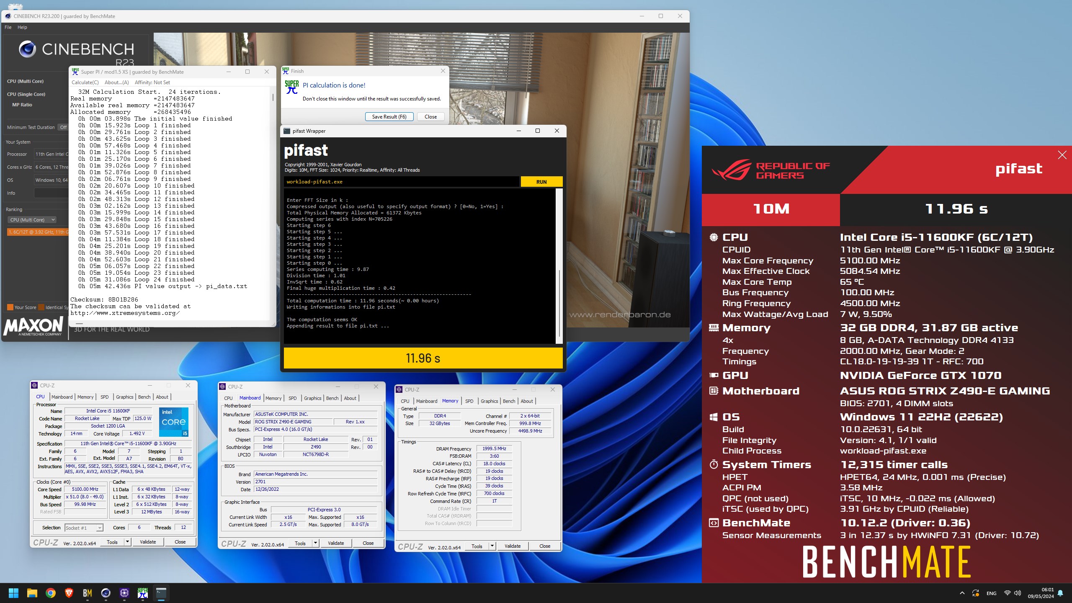Screen dimensions: 1072x603
Task: Open Wi-Fi network tray icon
Action: [1007, 593]
